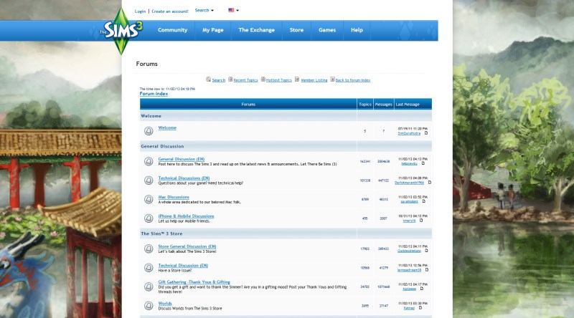Click the US flag language icon

point(231,10)
